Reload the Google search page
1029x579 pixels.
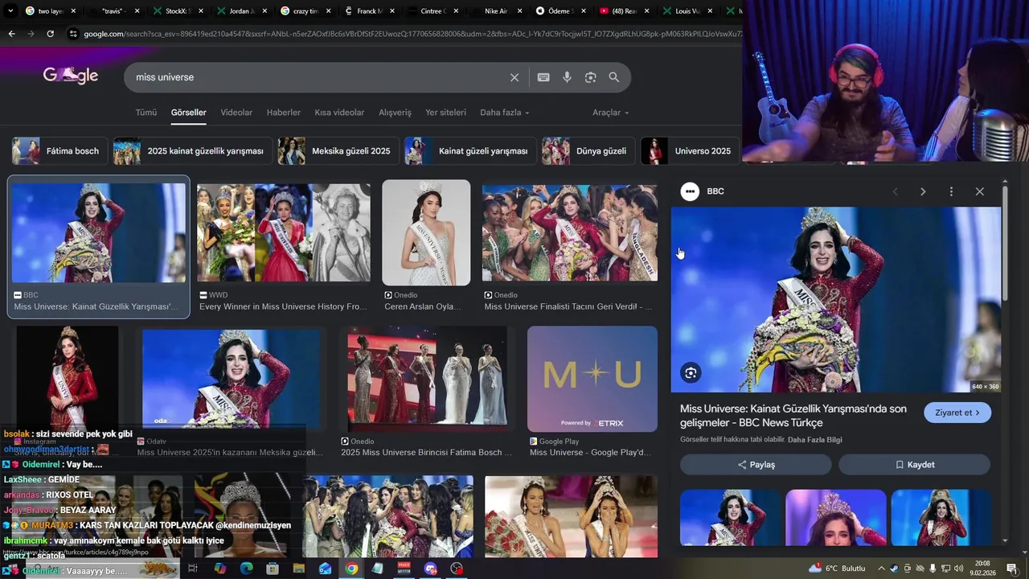pyautogui.click(x=50, y=34)
